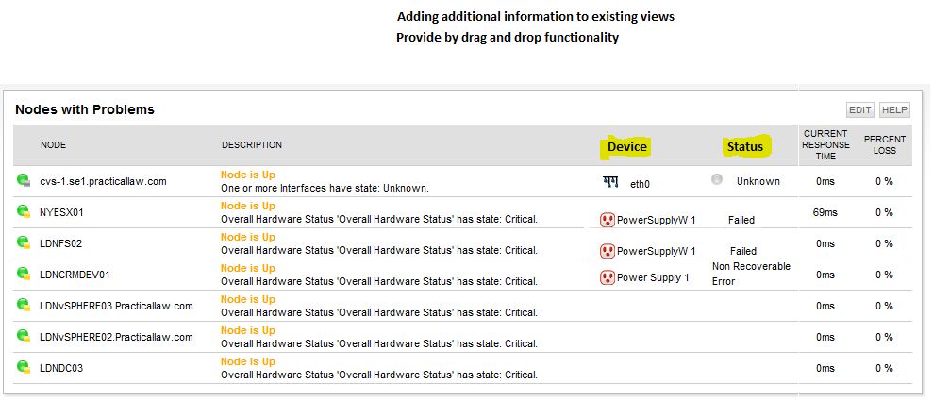
Task: Click the power outlet icon in LDNFS02 row
Action: [x=607, y=251]
